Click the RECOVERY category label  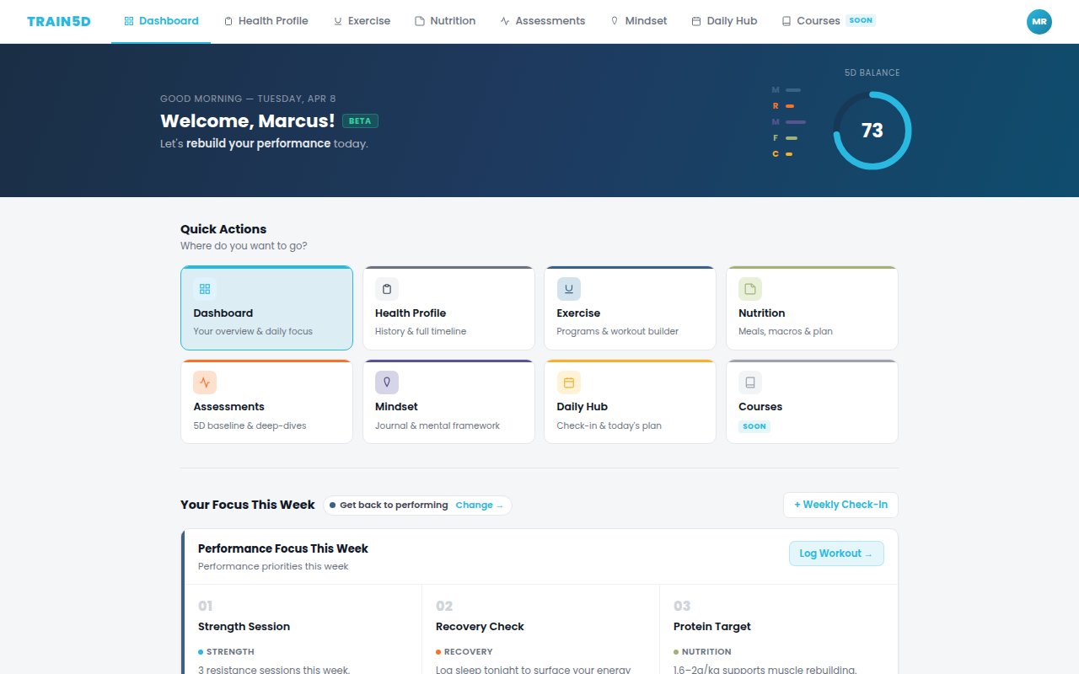pos(469,652)
